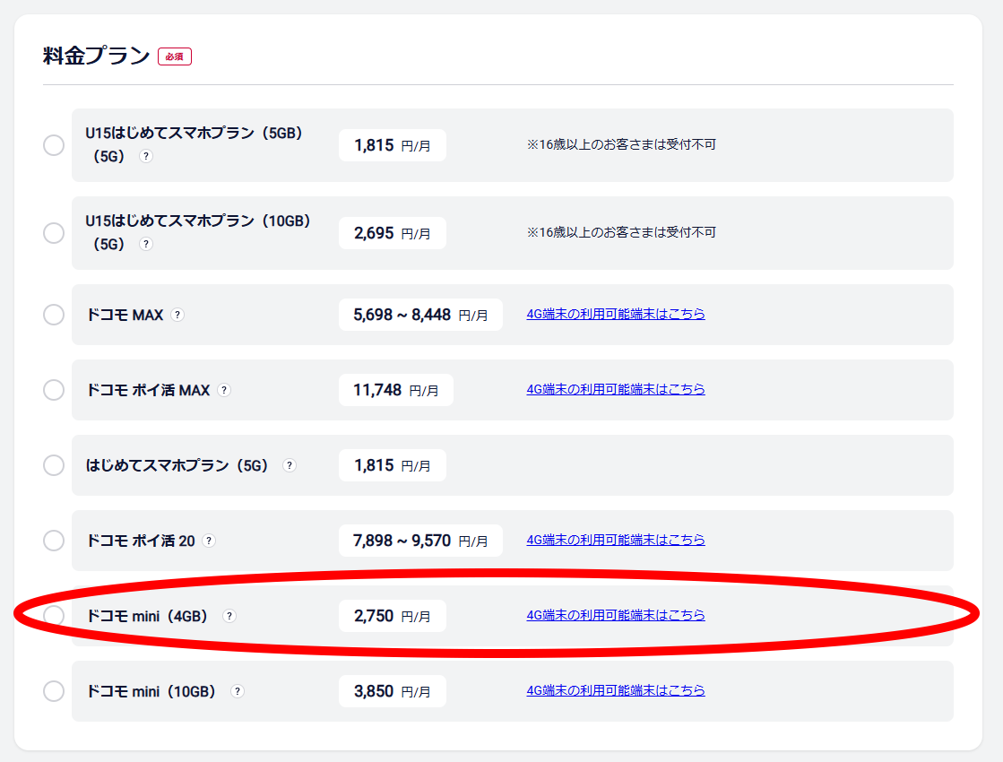Screen dimensions: 1003x762
Task: Select the U15はじめてスマホプラン (5GB) radio button
Action: [x=54, y=145]
